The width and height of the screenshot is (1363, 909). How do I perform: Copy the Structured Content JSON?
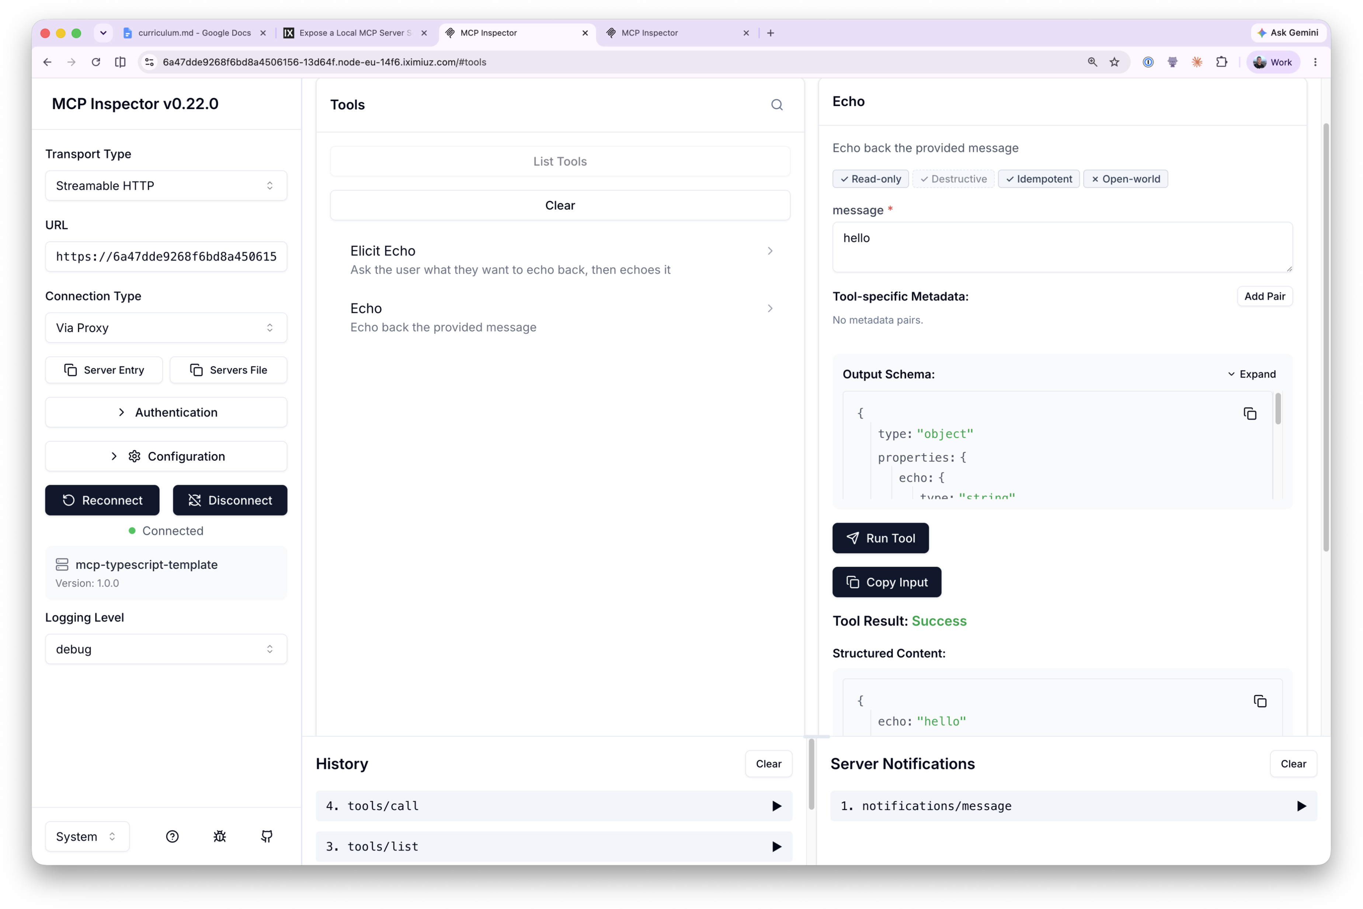point(1260,701)
